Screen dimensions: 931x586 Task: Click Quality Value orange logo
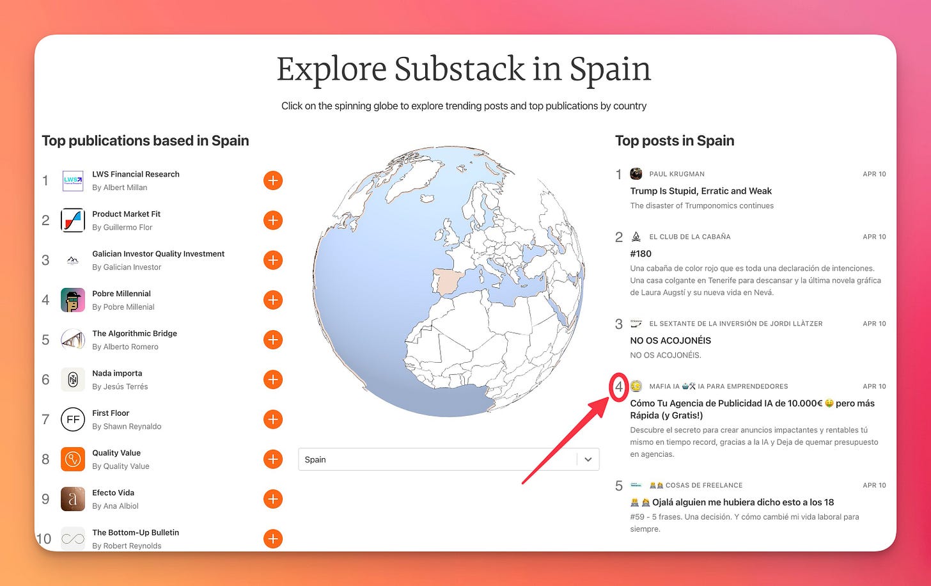tap(73, 459)
